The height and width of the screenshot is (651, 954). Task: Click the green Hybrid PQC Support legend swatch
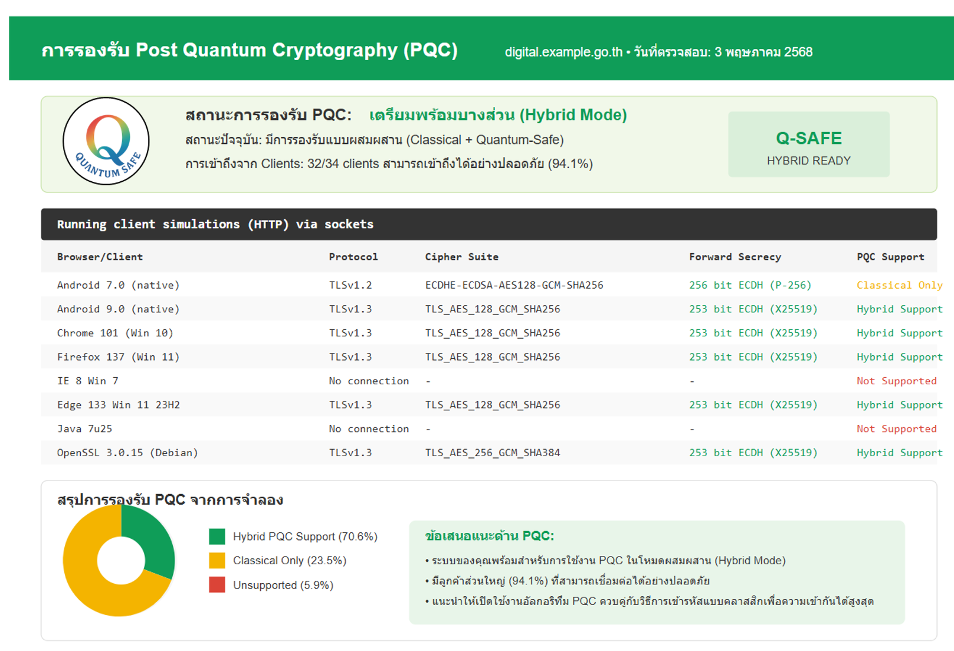click(217, 536)
